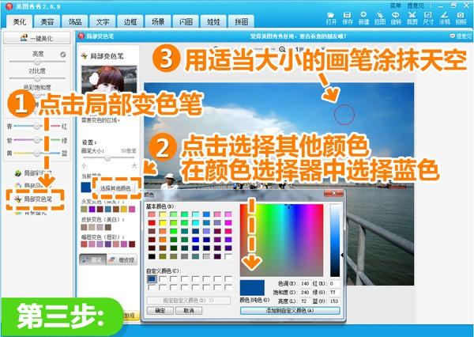Switch to the 文字 tab
This screenshot has width=474, height=337.
coord(103,22)
